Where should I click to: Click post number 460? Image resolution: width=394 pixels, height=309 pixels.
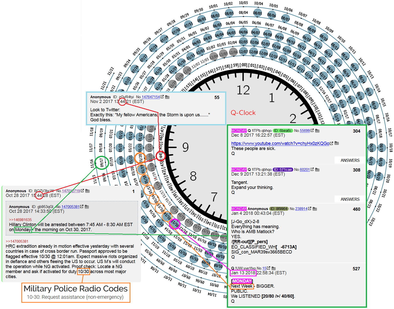coord(356,209)
